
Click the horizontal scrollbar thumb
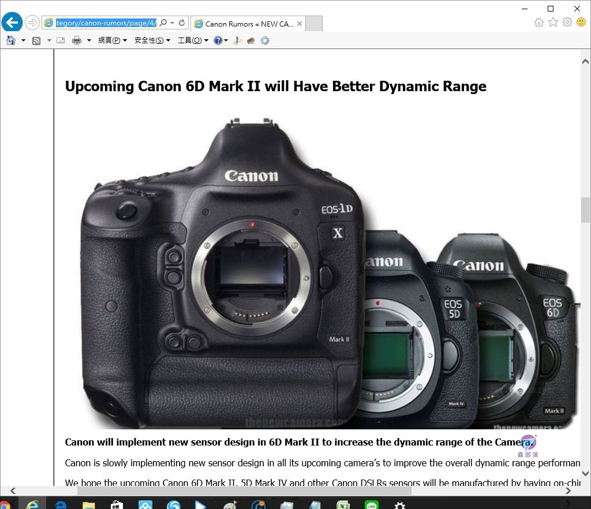click(244, 491)
